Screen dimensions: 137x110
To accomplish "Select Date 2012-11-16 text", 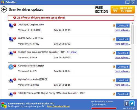I will (62, 85).
